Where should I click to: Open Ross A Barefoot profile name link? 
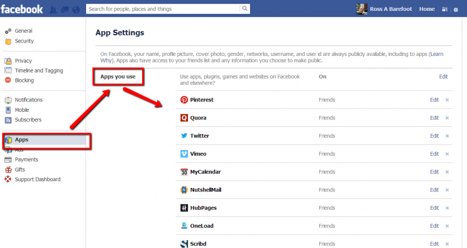(391, 9)
